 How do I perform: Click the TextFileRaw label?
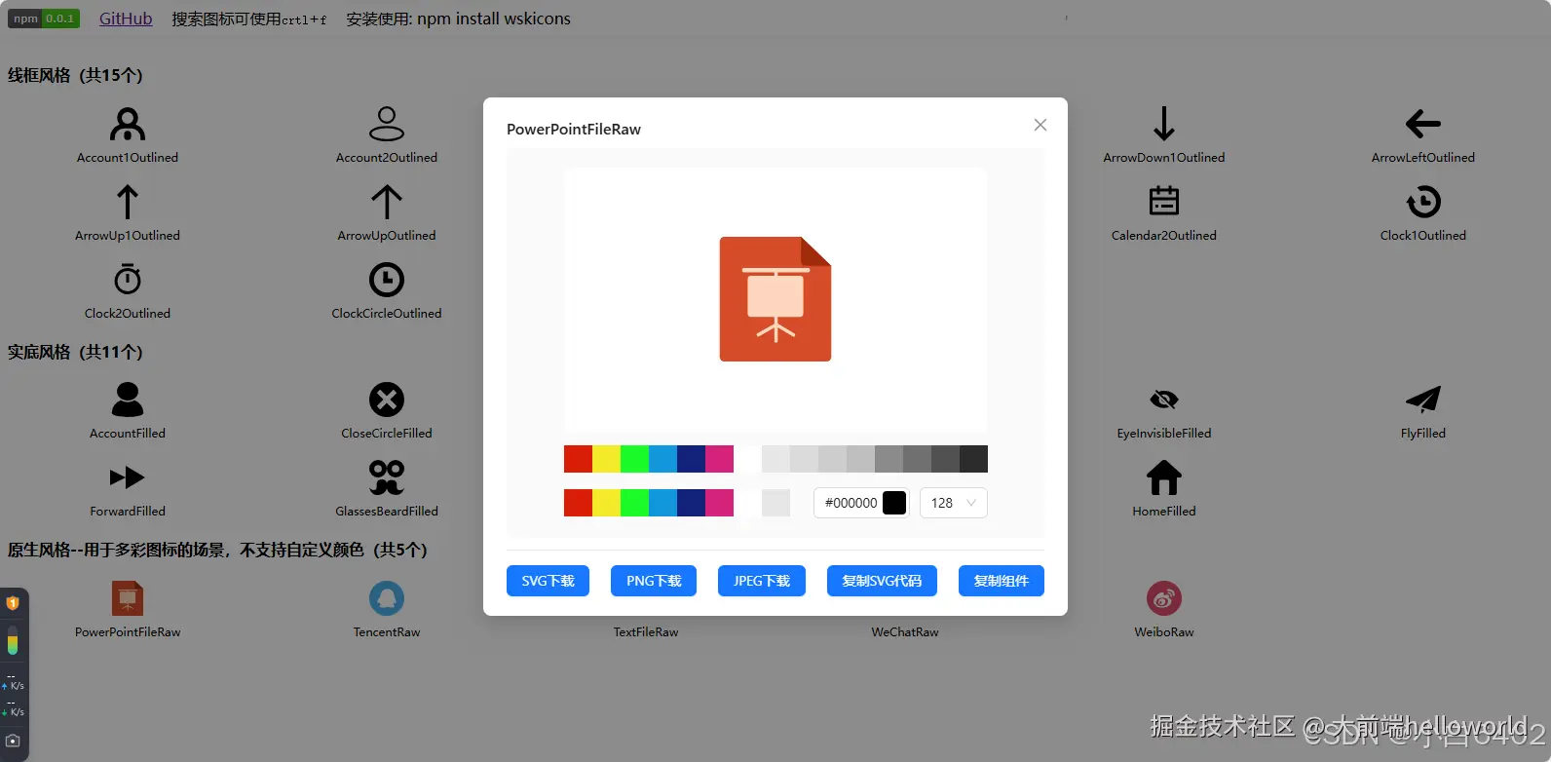pyautogui.click(x=646, y=632)
